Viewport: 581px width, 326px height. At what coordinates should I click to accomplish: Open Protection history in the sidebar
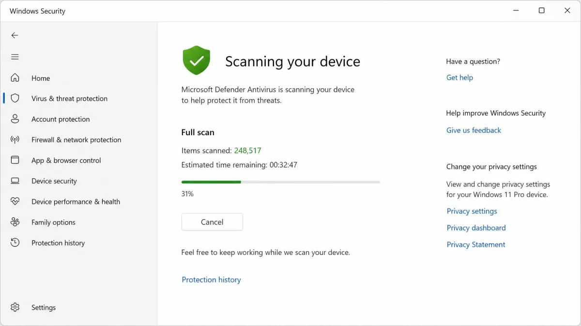coord(58,243)
